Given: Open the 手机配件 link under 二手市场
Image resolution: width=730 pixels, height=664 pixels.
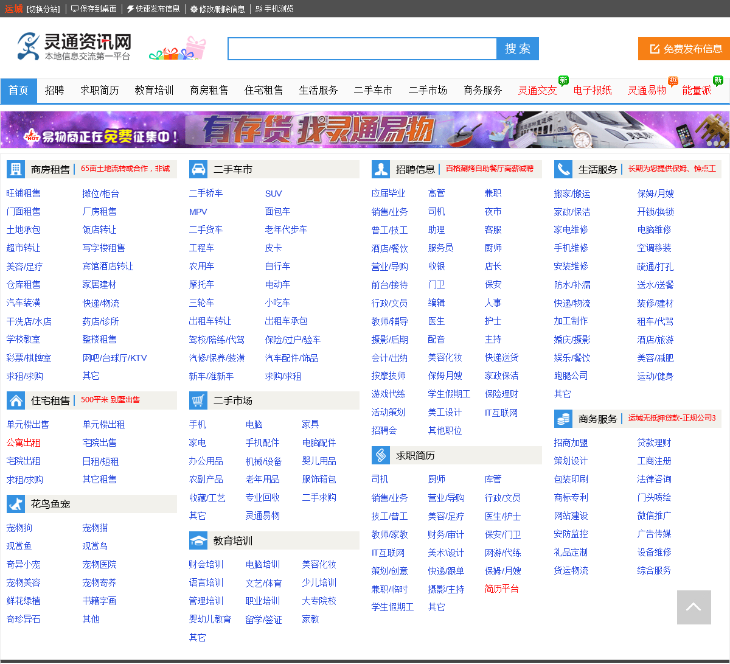Looking at the screenshot, I should point(263,442).
